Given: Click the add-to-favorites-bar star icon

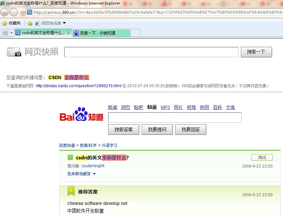Looking at the screenshot, I should point(30,23).
